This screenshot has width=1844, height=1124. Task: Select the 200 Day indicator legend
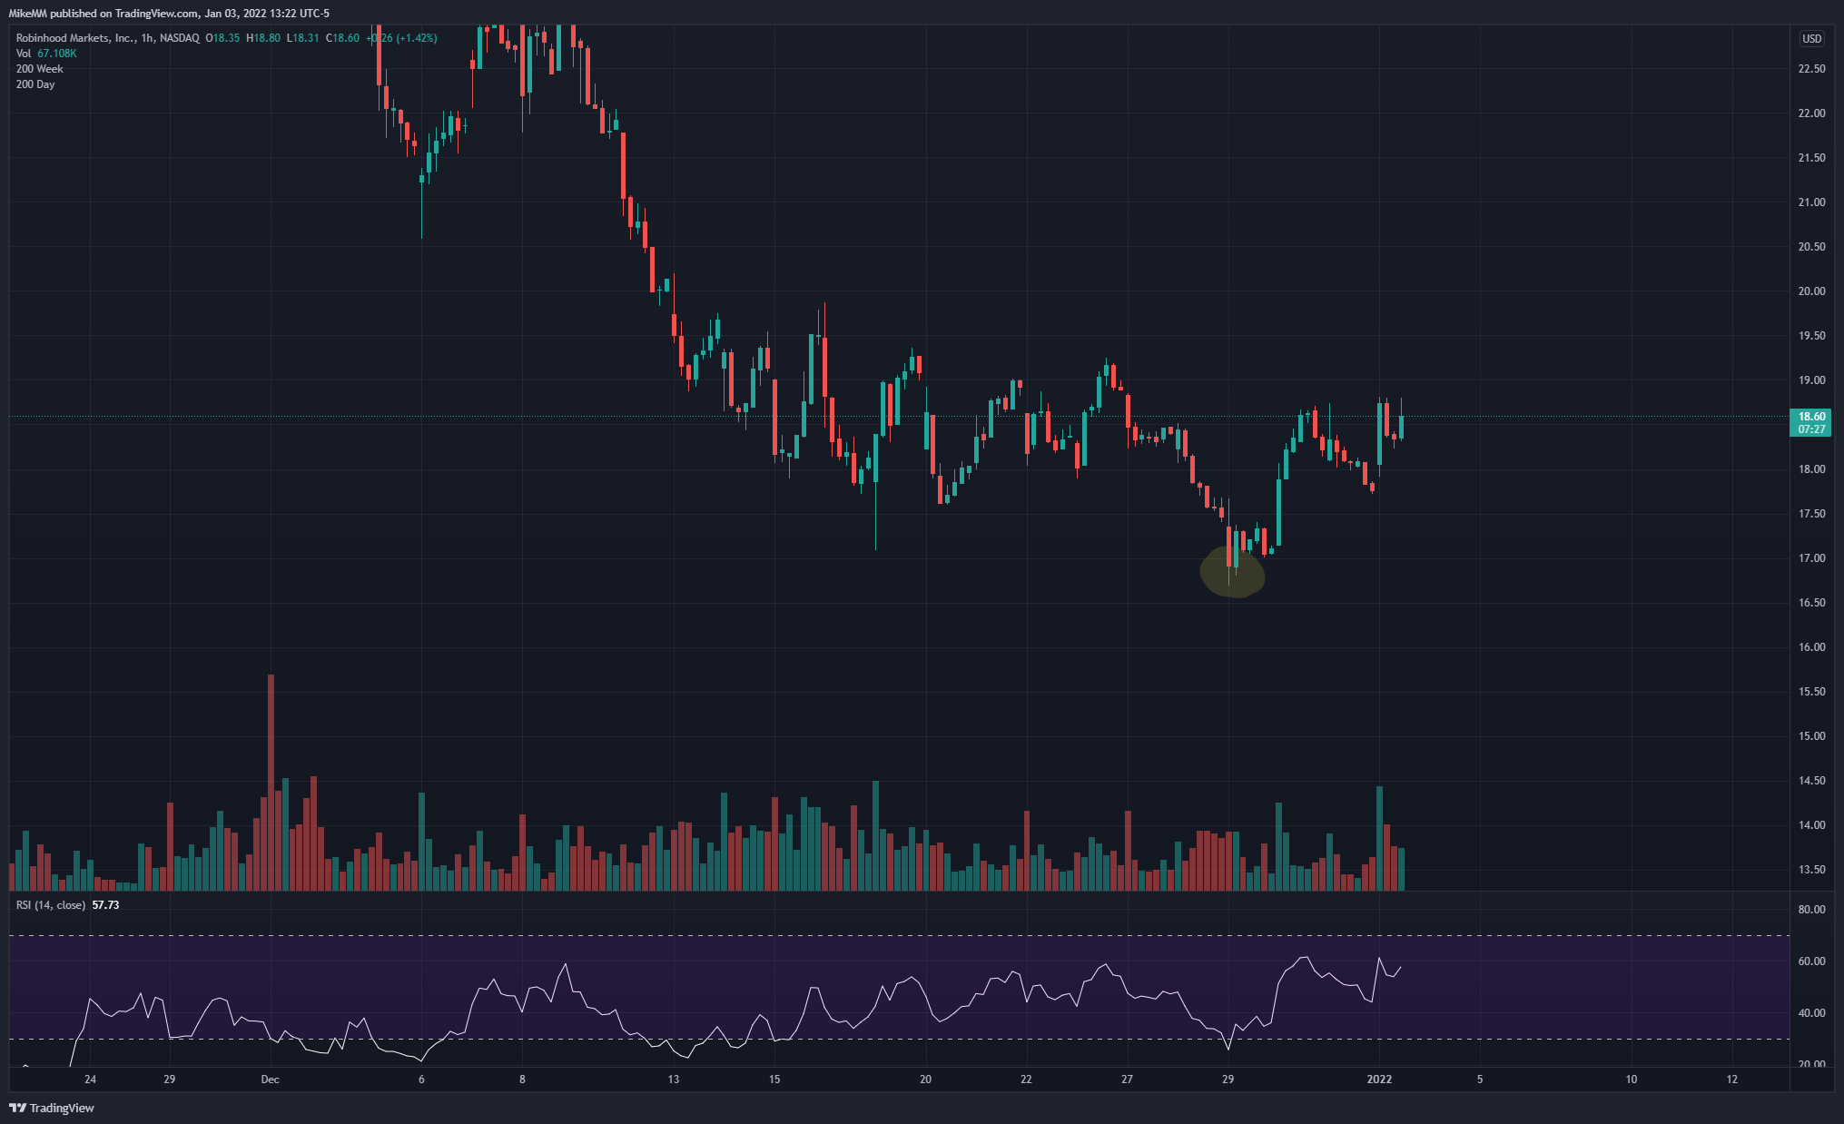[x=35, y=84]
